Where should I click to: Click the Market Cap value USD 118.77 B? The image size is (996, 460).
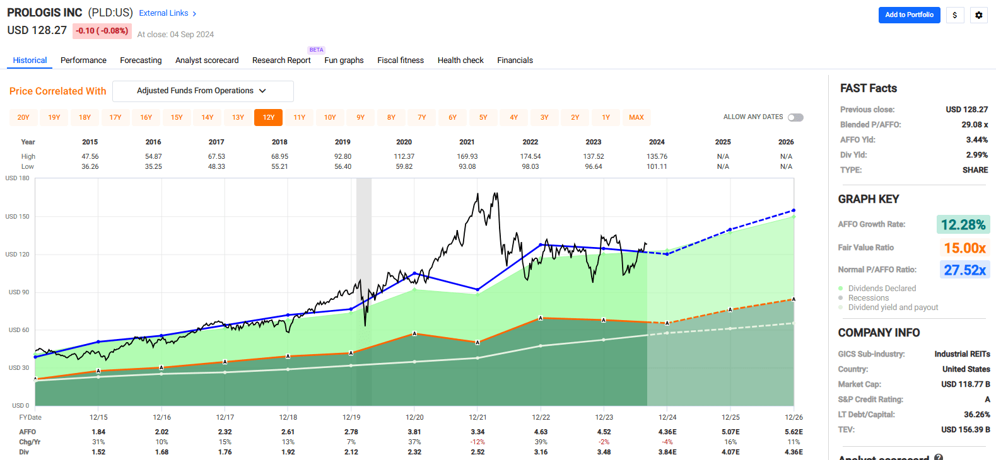click(966, 384)
